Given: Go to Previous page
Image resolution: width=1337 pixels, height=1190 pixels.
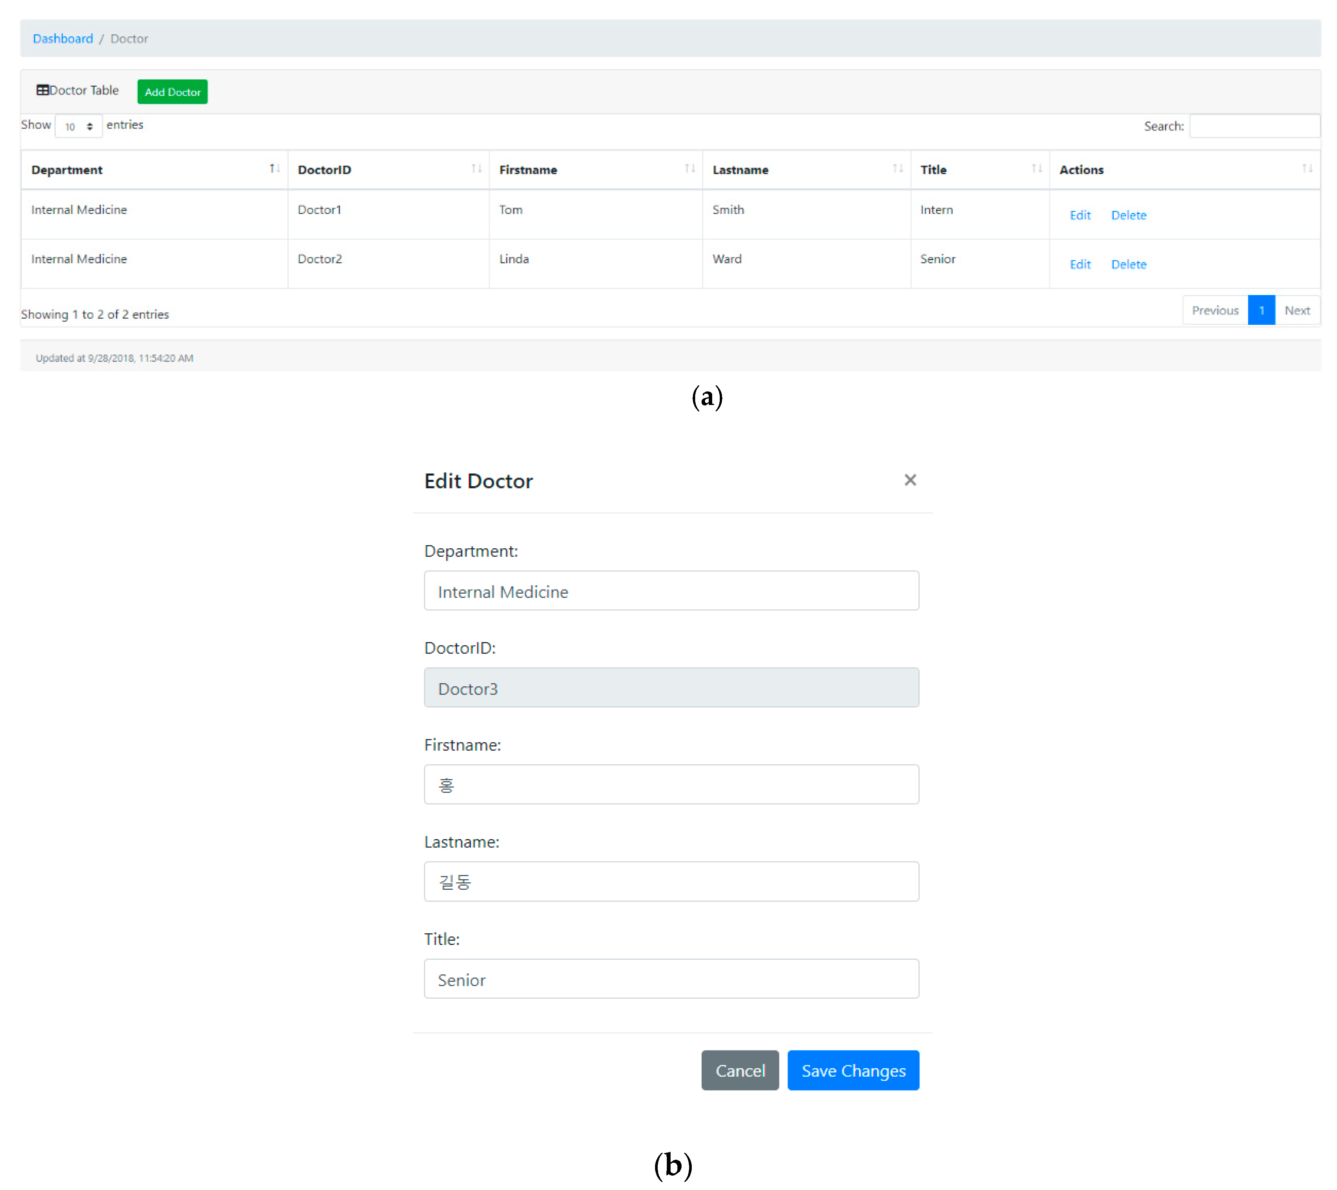Looking at the screenshot, I should (x=1215, y=310).
